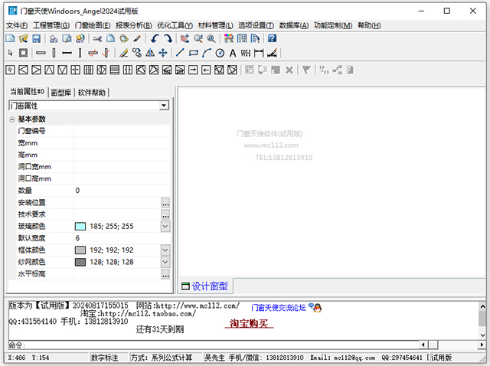
Task: Open the 玻璃颜色 color dropdown
Action: (x=165, y=226)
